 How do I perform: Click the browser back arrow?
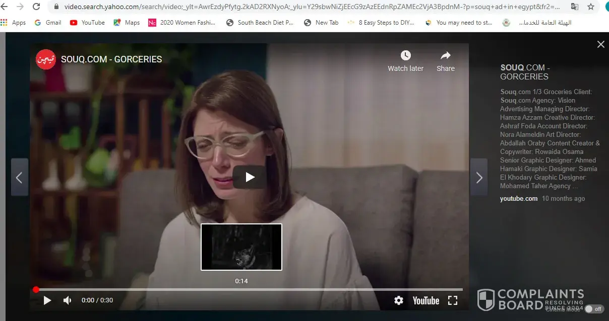tap(5, 7)
